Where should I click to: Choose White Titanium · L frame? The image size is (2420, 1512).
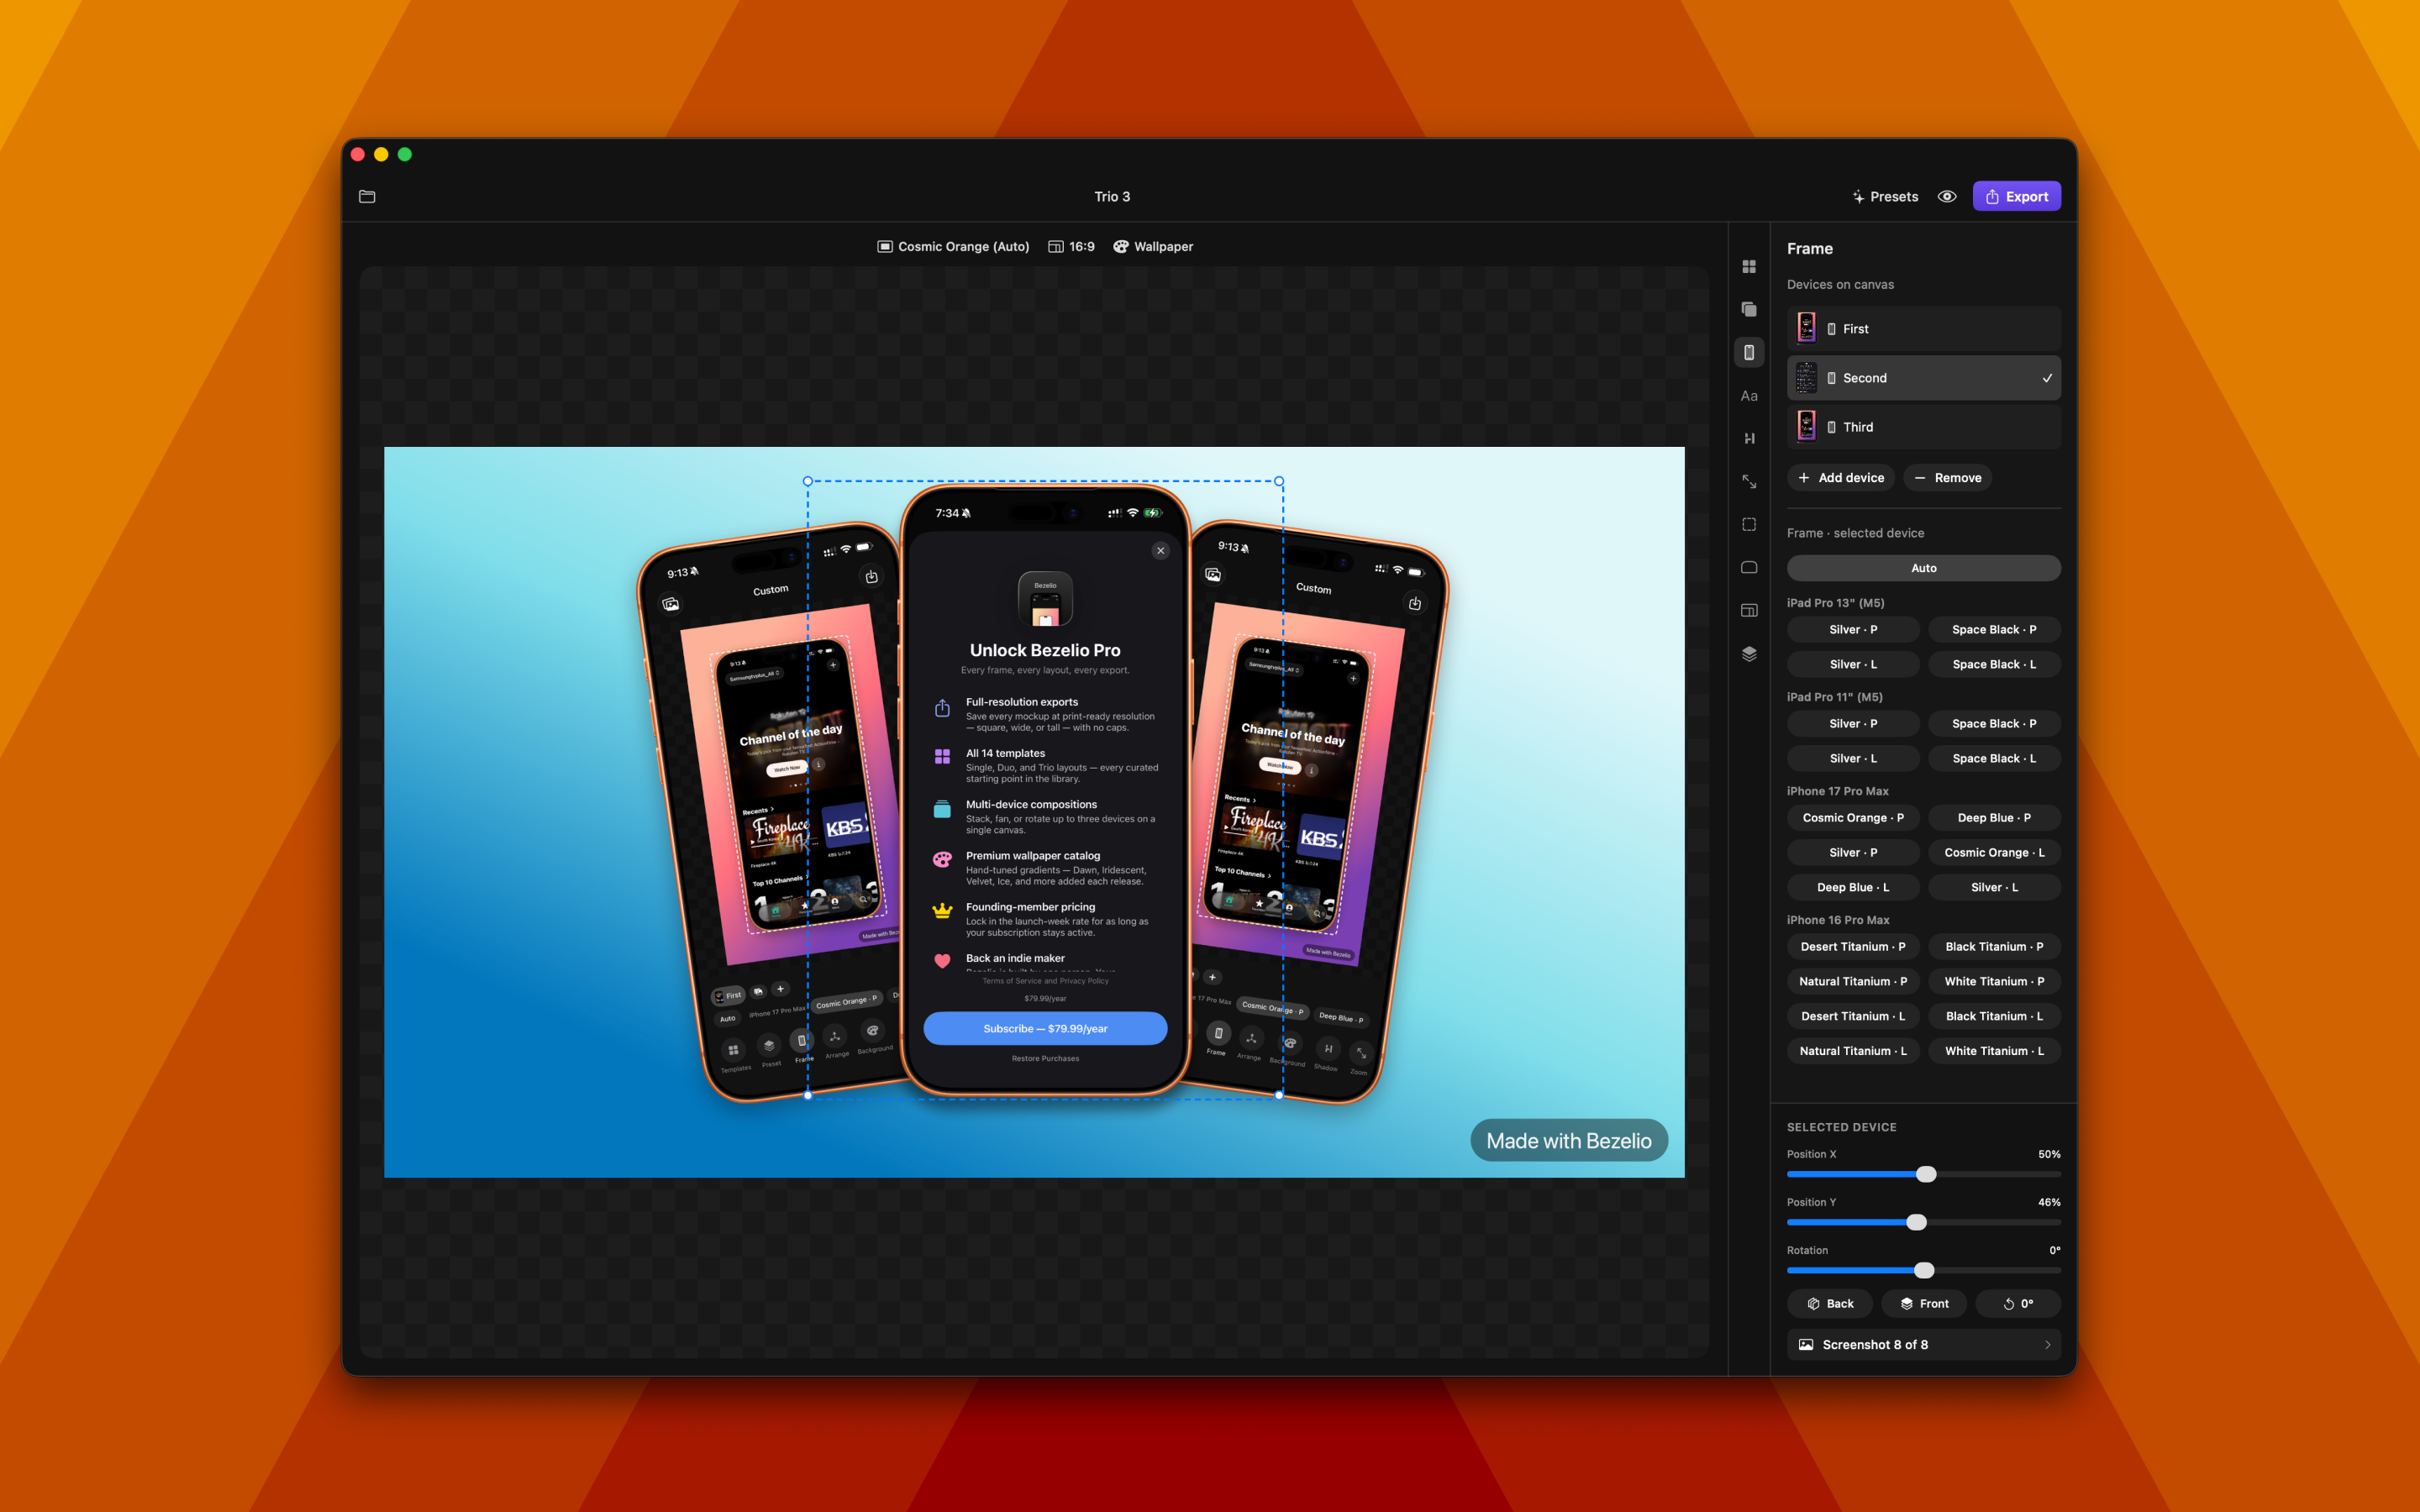1994,1051
